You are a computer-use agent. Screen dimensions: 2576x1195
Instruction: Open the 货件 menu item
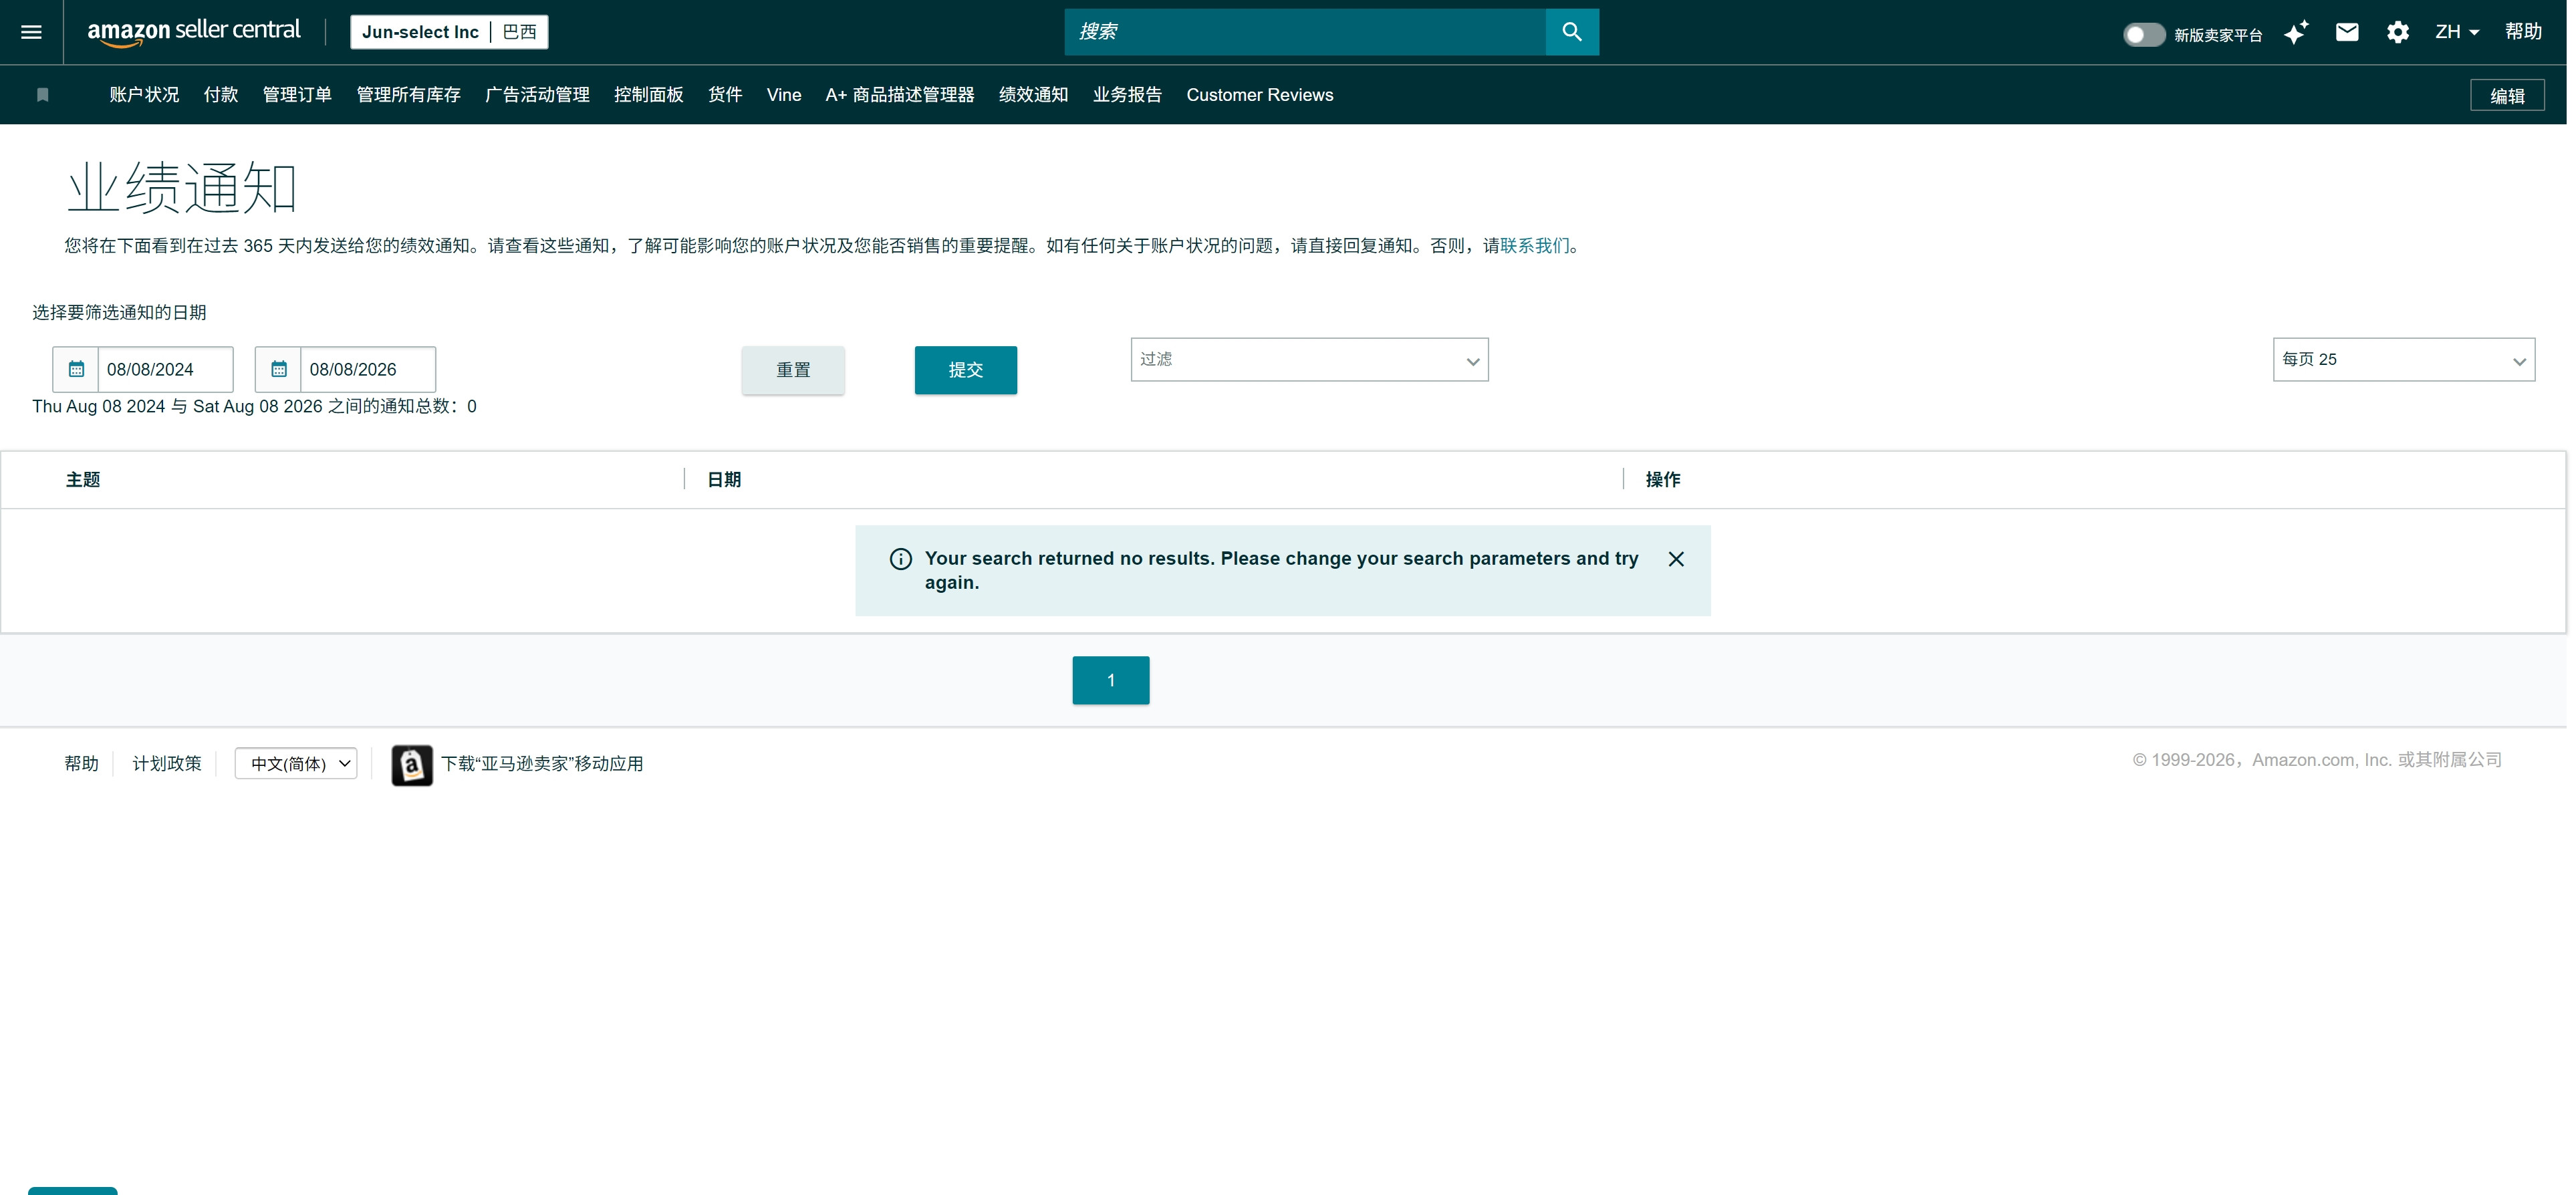point(725,95)
